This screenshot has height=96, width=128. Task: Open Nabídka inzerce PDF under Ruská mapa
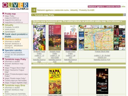pyautogui.click(x=70, y=61)
